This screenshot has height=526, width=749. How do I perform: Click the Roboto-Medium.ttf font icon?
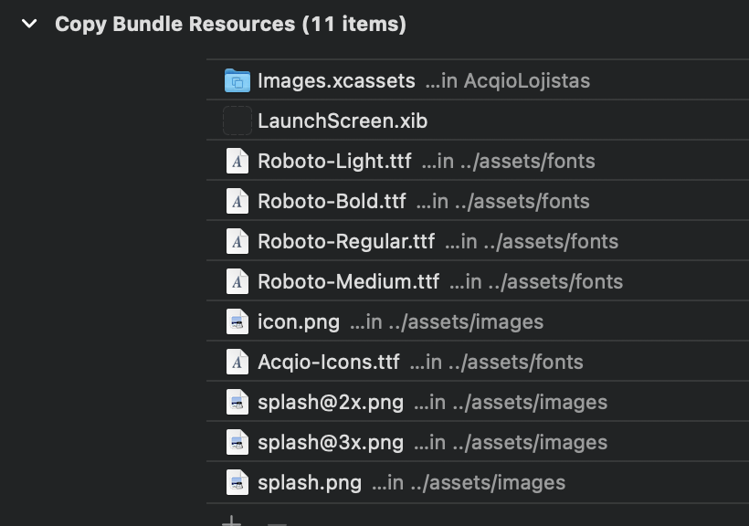pos(237,281)
